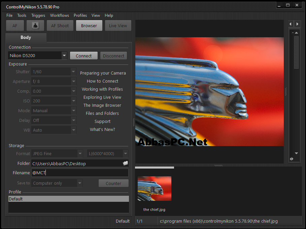The width and height of the screenshot is (306, 229).
Task: Click the main preview image
Action: click(x=209, y=92)
